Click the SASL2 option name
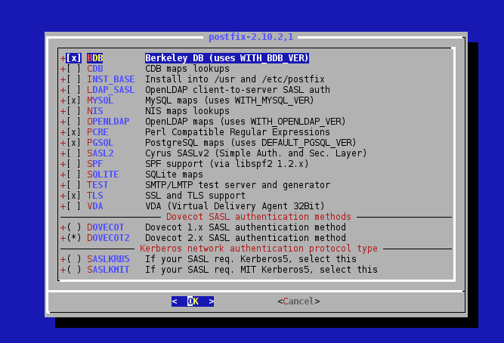This screenshot has width=504, height=343. tap(100, 153)
